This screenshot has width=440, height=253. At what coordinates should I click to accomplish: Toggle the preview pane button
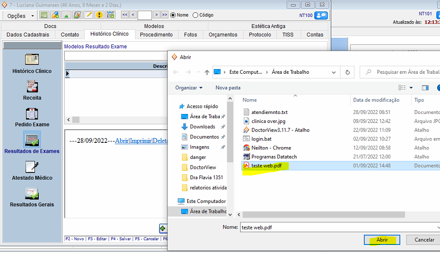click(x=425, y=87)
